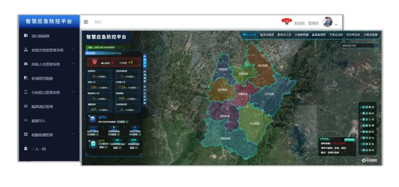Screen dimensions: 399x187
Task: Expand the dropdown arrow beside the avatar
Action: point(336,25)
